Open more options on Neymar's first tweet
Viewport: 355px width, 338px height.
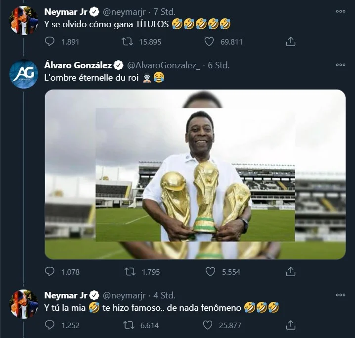(340, 11)
